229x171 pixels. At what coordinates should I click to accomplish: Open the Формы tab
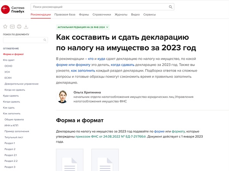(84, 14)
